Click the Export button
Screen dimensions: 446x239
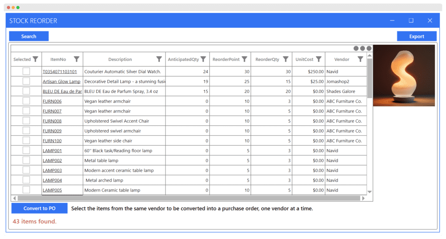[417, 37]
